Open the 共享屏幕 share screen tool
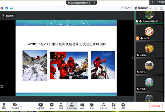 click(41, 106)
